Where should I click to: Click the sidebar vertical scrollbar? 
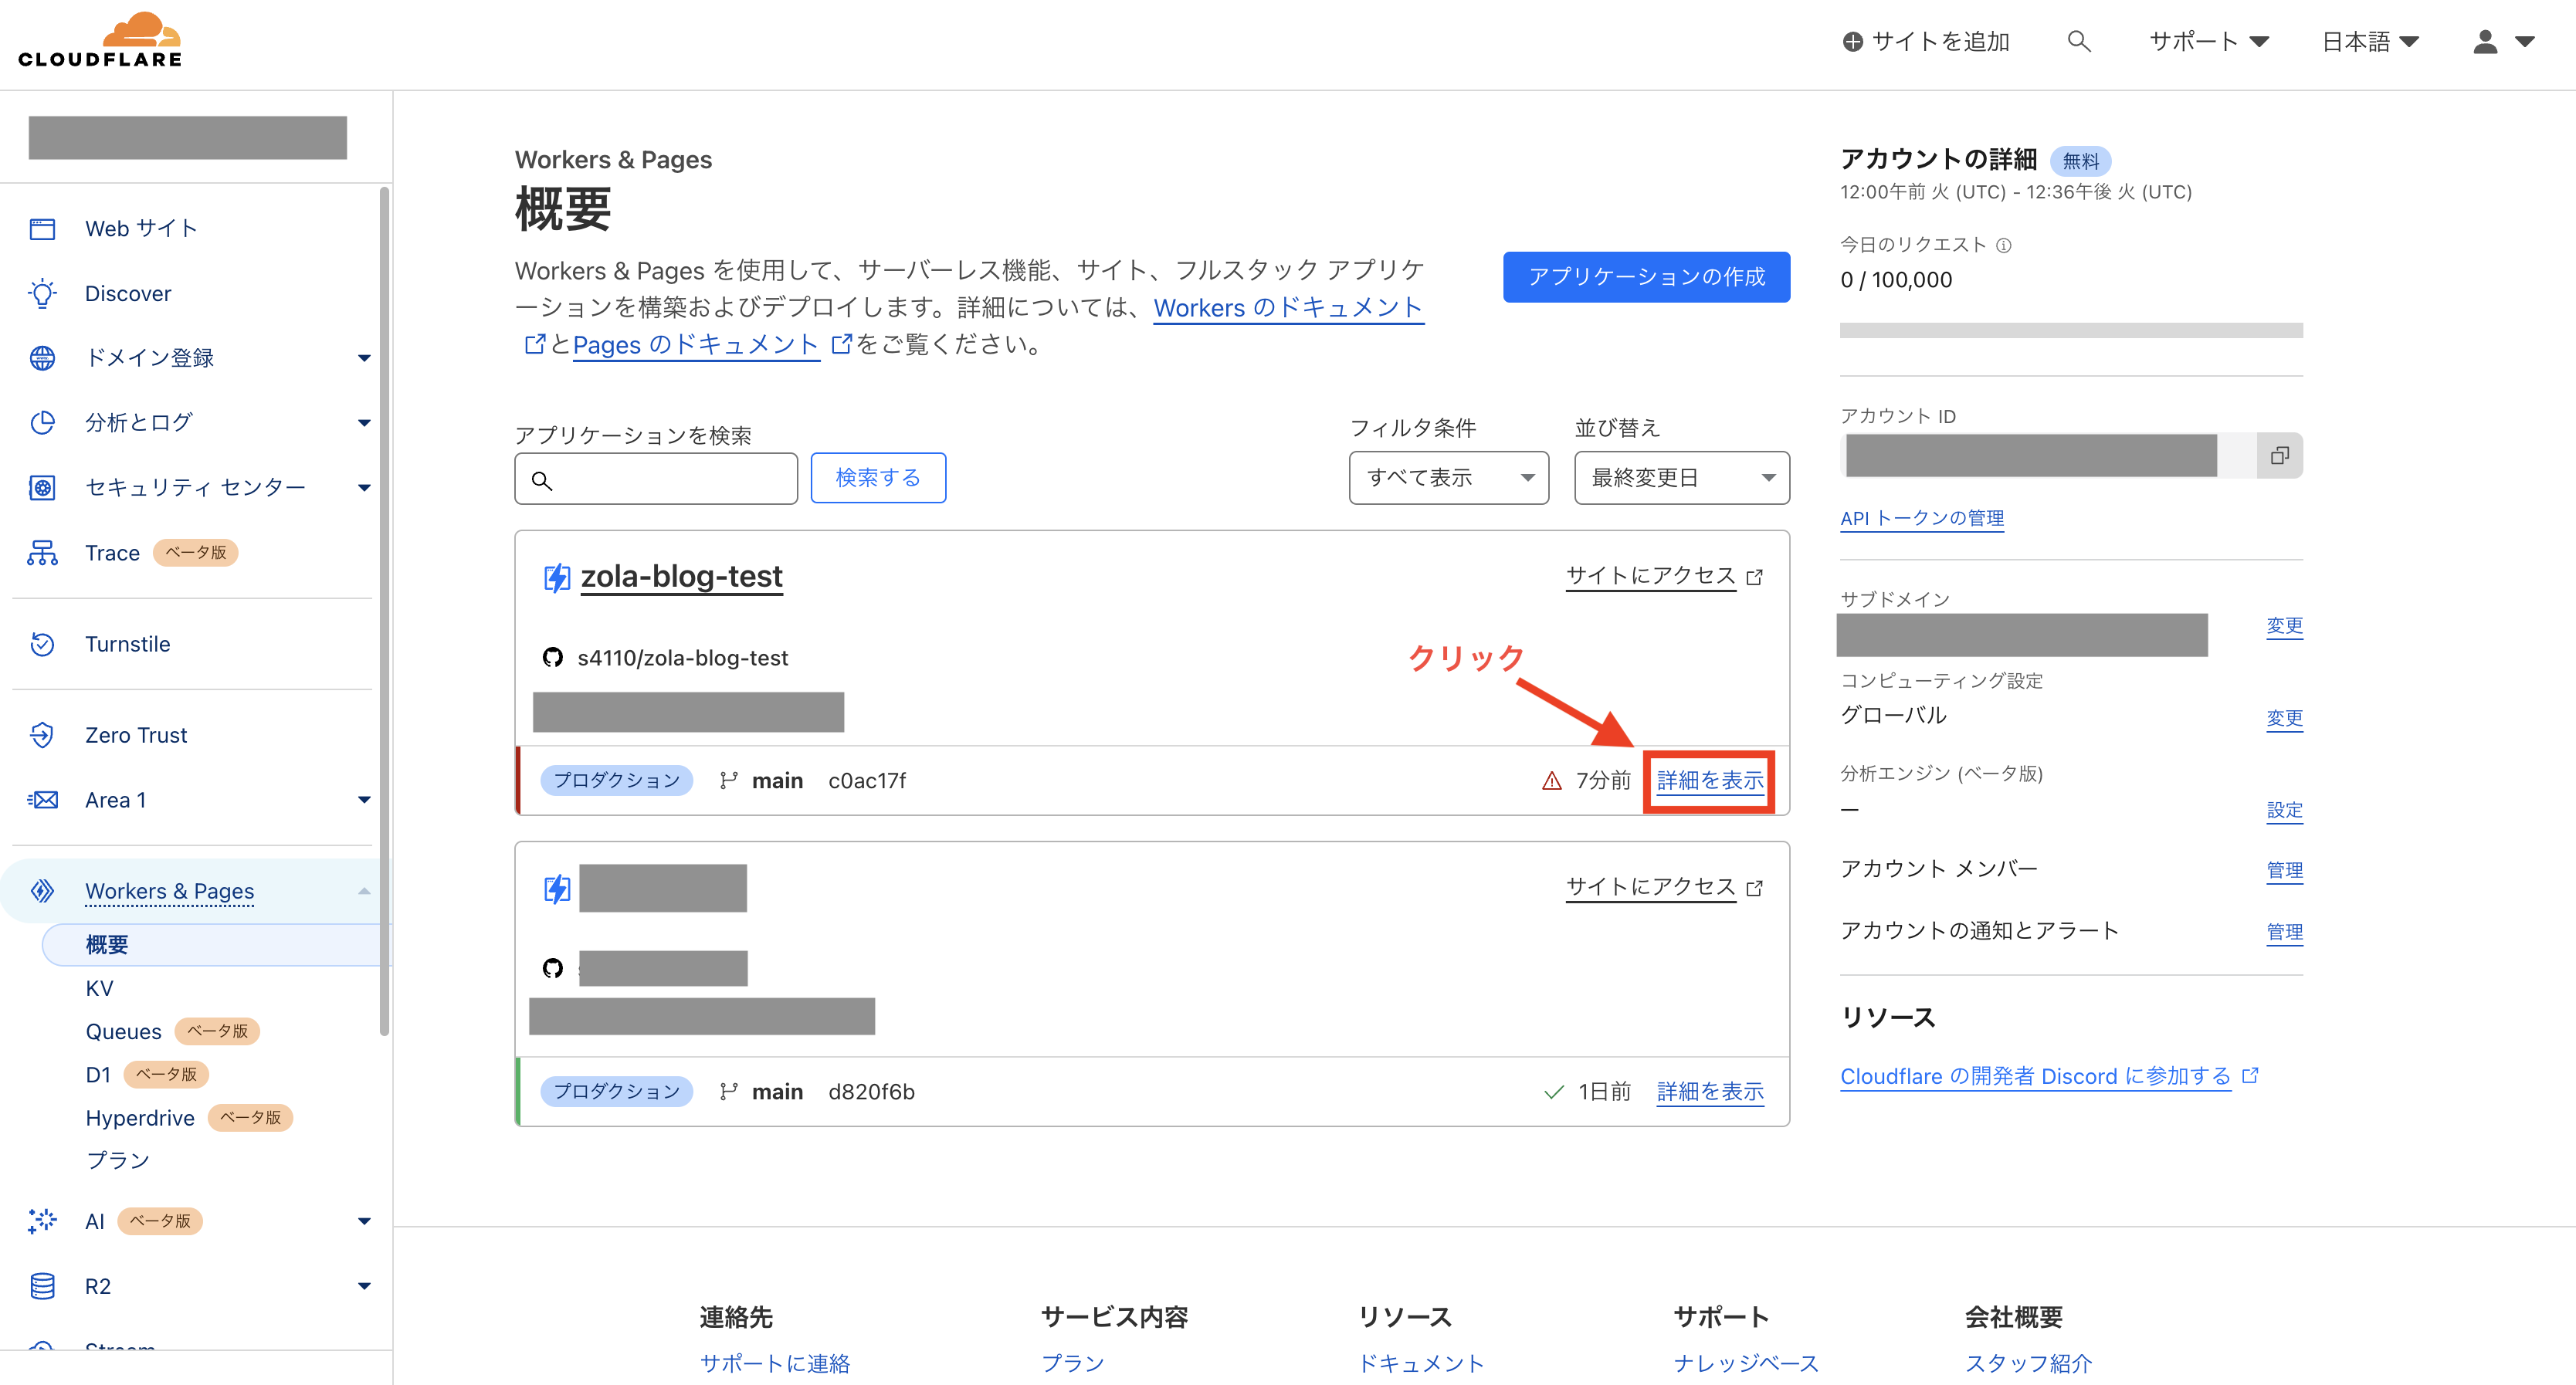(384, 610)
